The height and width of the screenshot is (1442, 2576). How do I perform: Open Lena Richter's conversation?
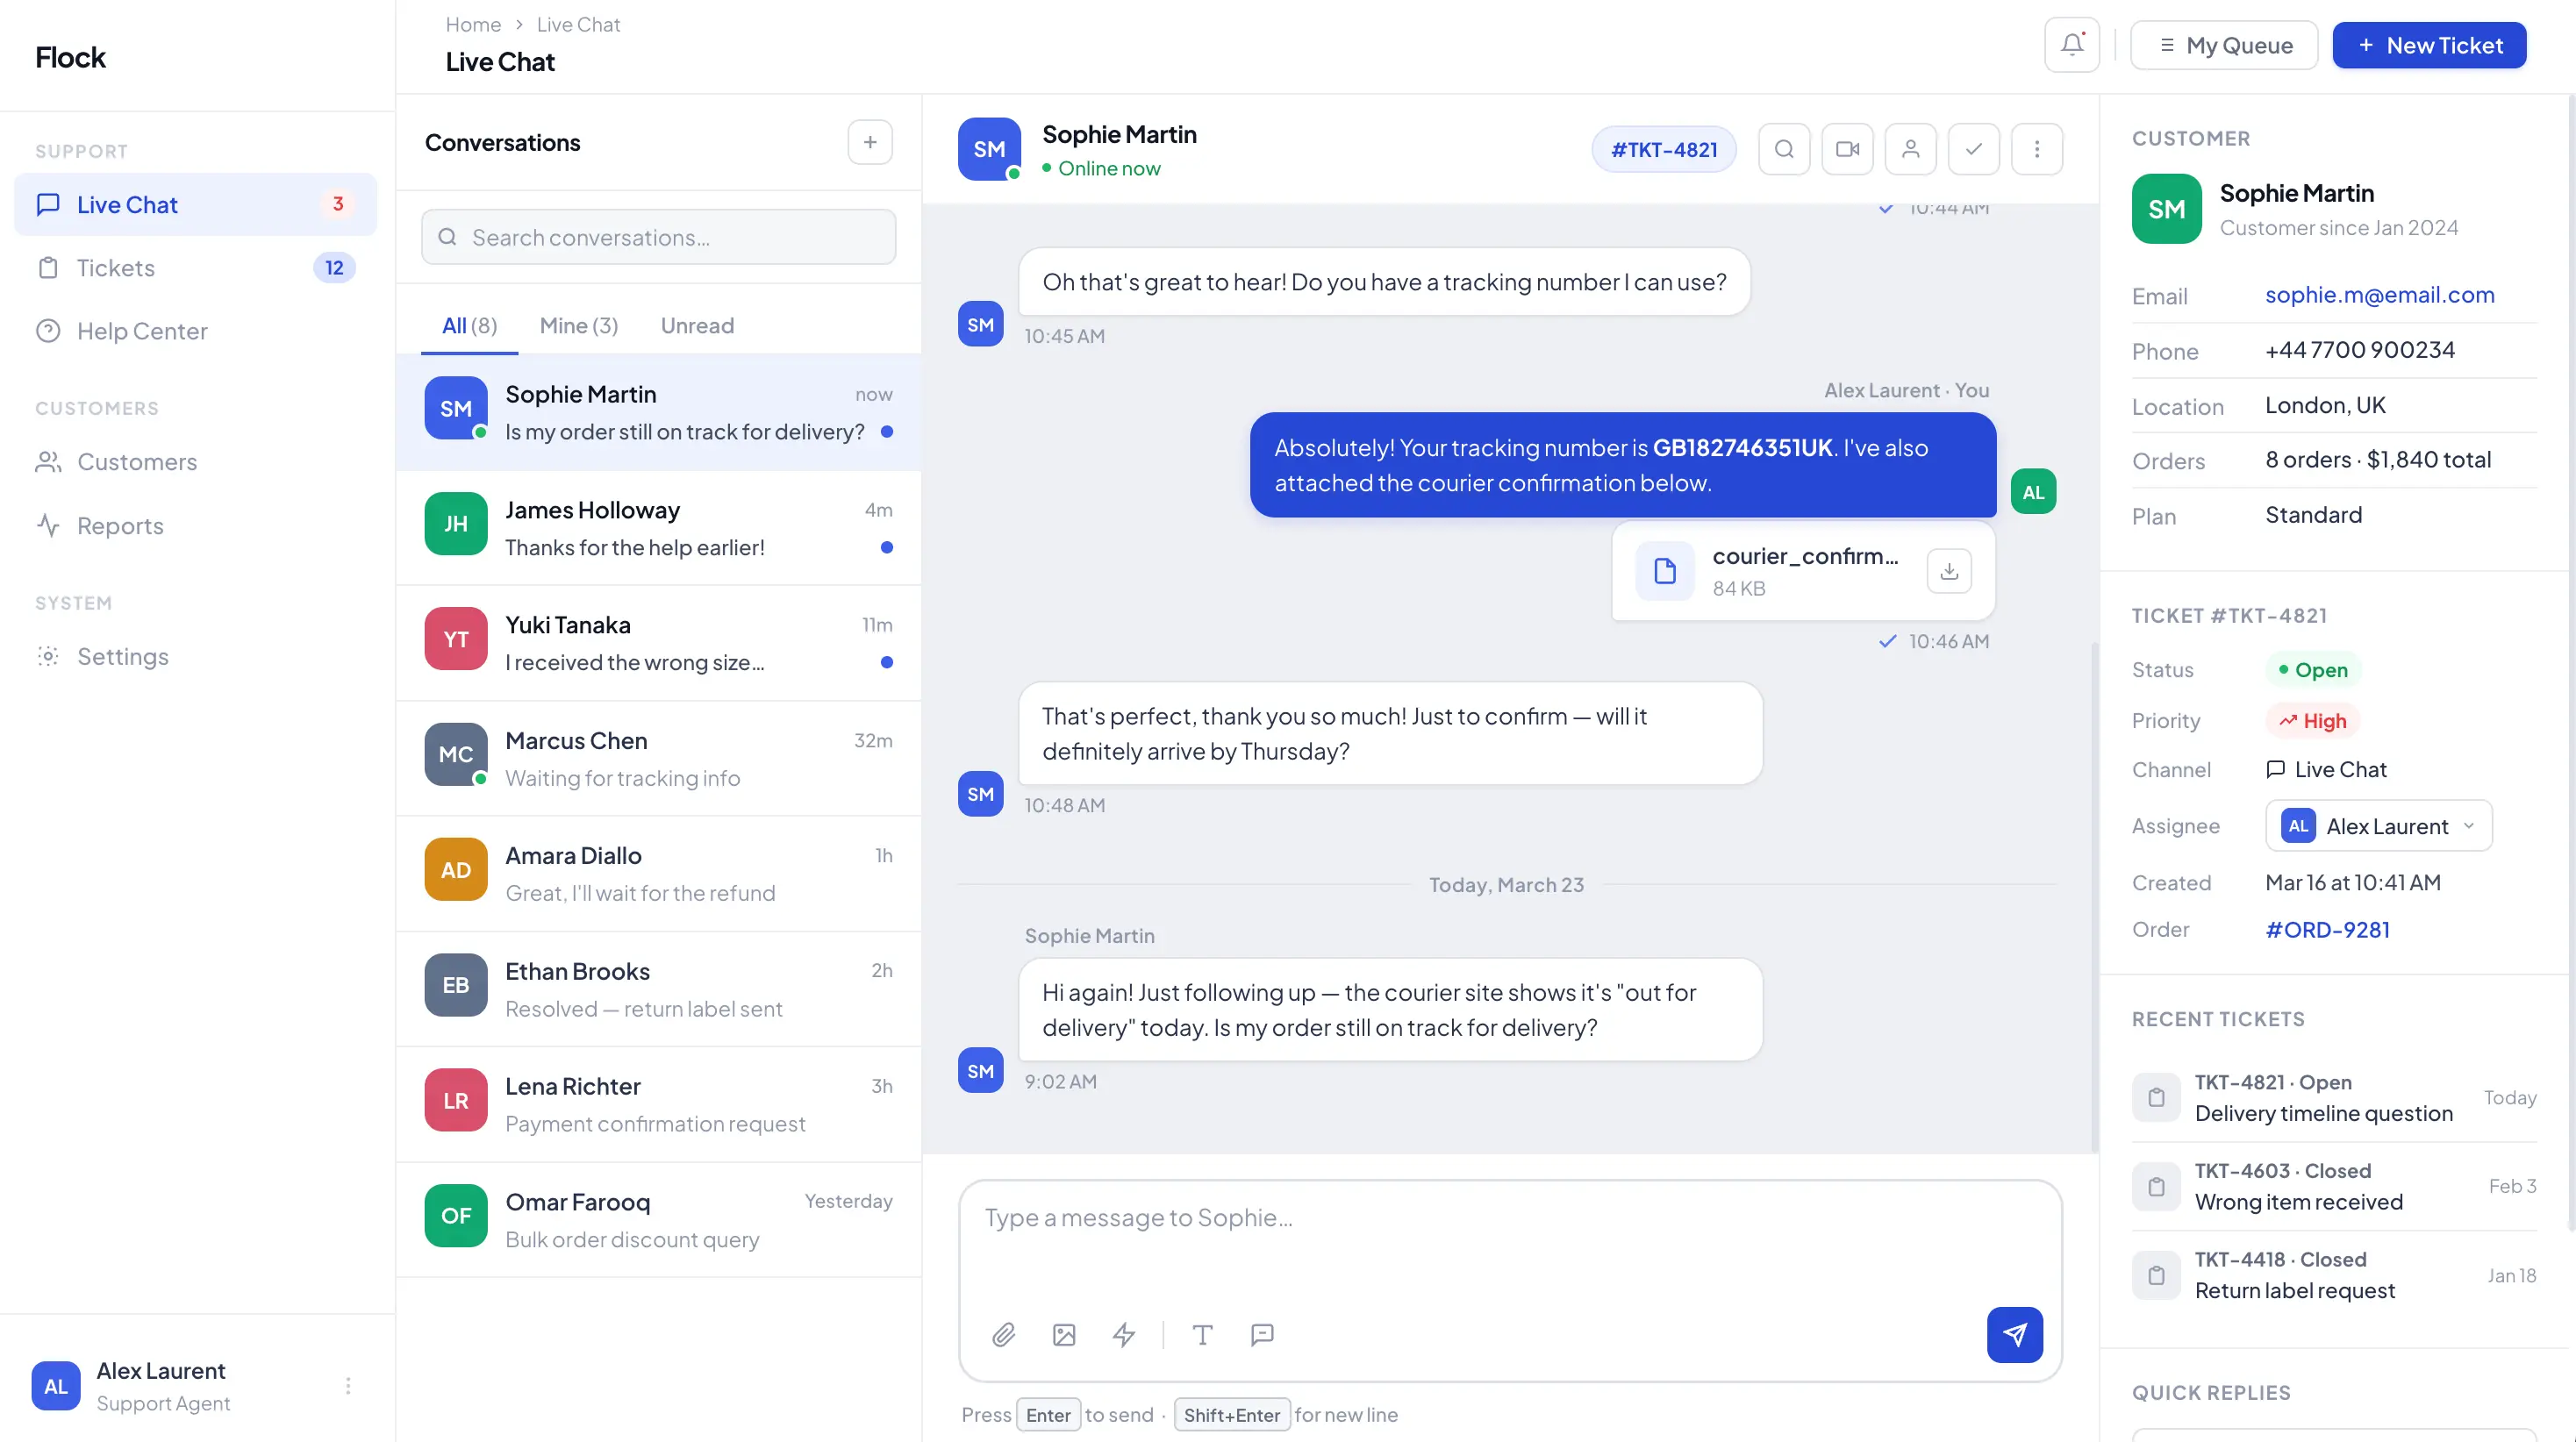coord(658,1105)
